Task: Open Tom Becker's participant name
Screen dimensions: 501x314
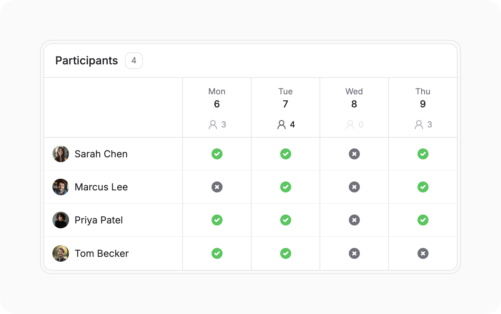Action: point(102,253)
